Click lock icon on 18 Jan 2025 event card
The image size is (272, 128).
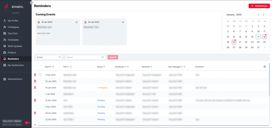(39, 22)
